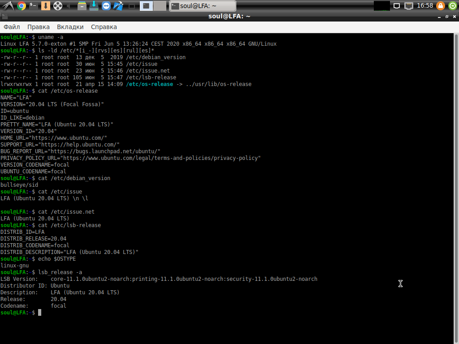Click the SUPPORT_URL help.ubuntu.com line
459x344 pixels.
pyautogui.click(x=60, y=145)
